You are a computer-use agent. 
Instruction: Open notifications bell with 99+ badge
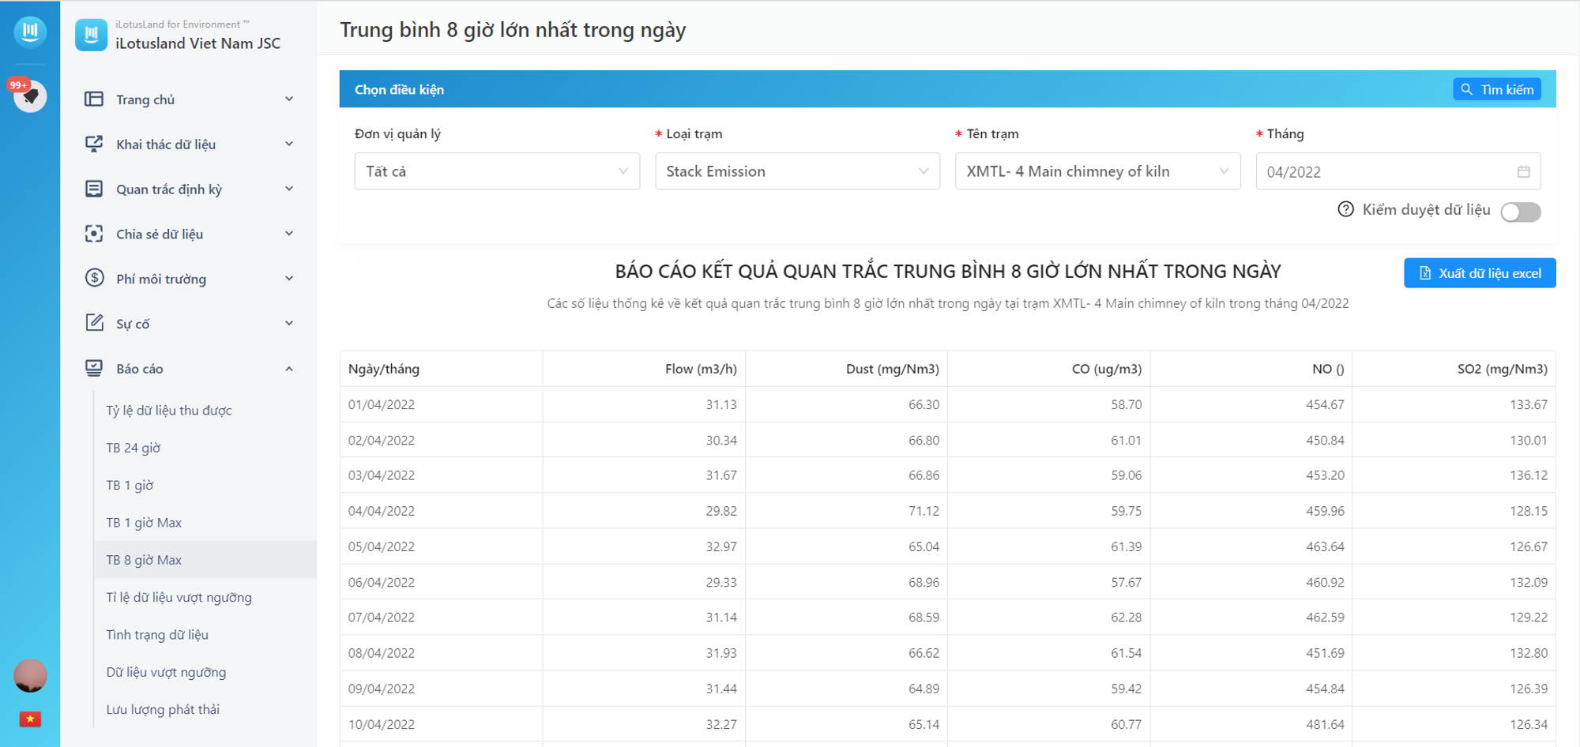pos(30,96)
